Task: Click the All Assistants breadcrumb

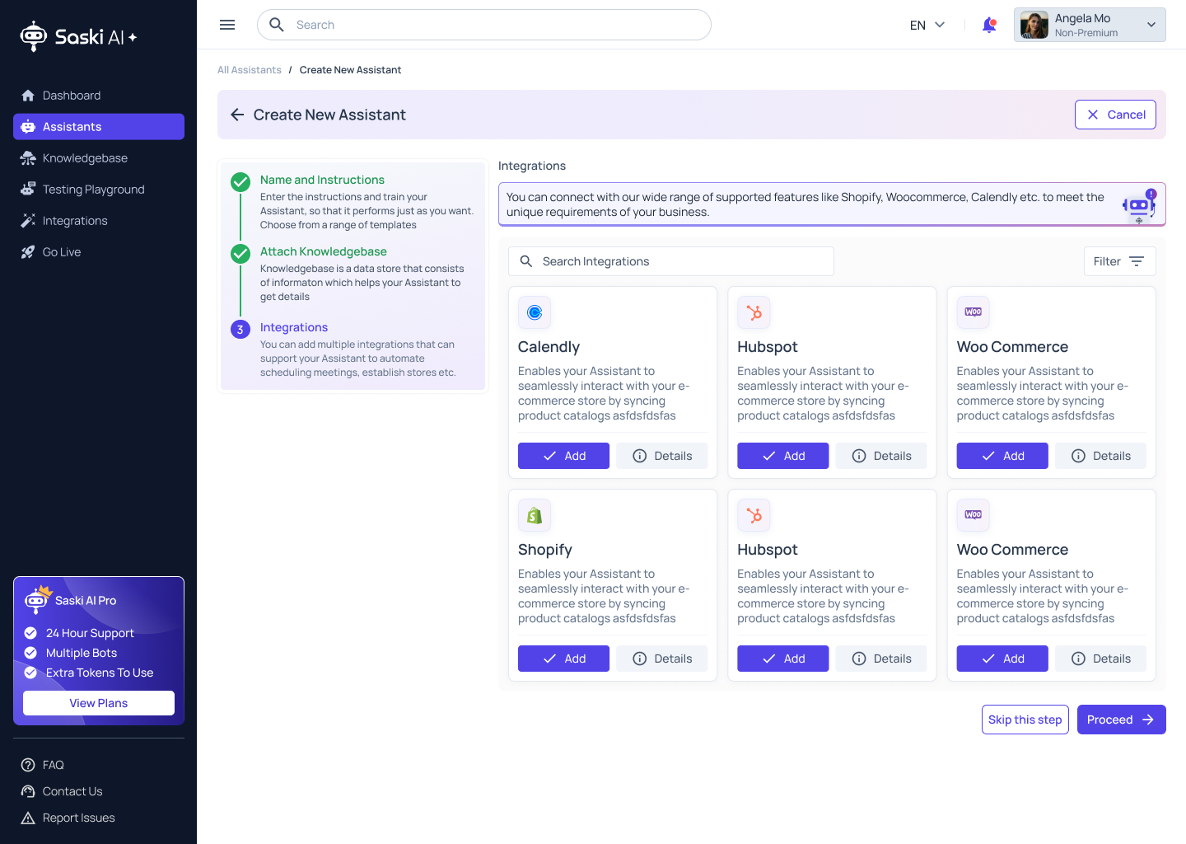Action: [x=250, y=70]
